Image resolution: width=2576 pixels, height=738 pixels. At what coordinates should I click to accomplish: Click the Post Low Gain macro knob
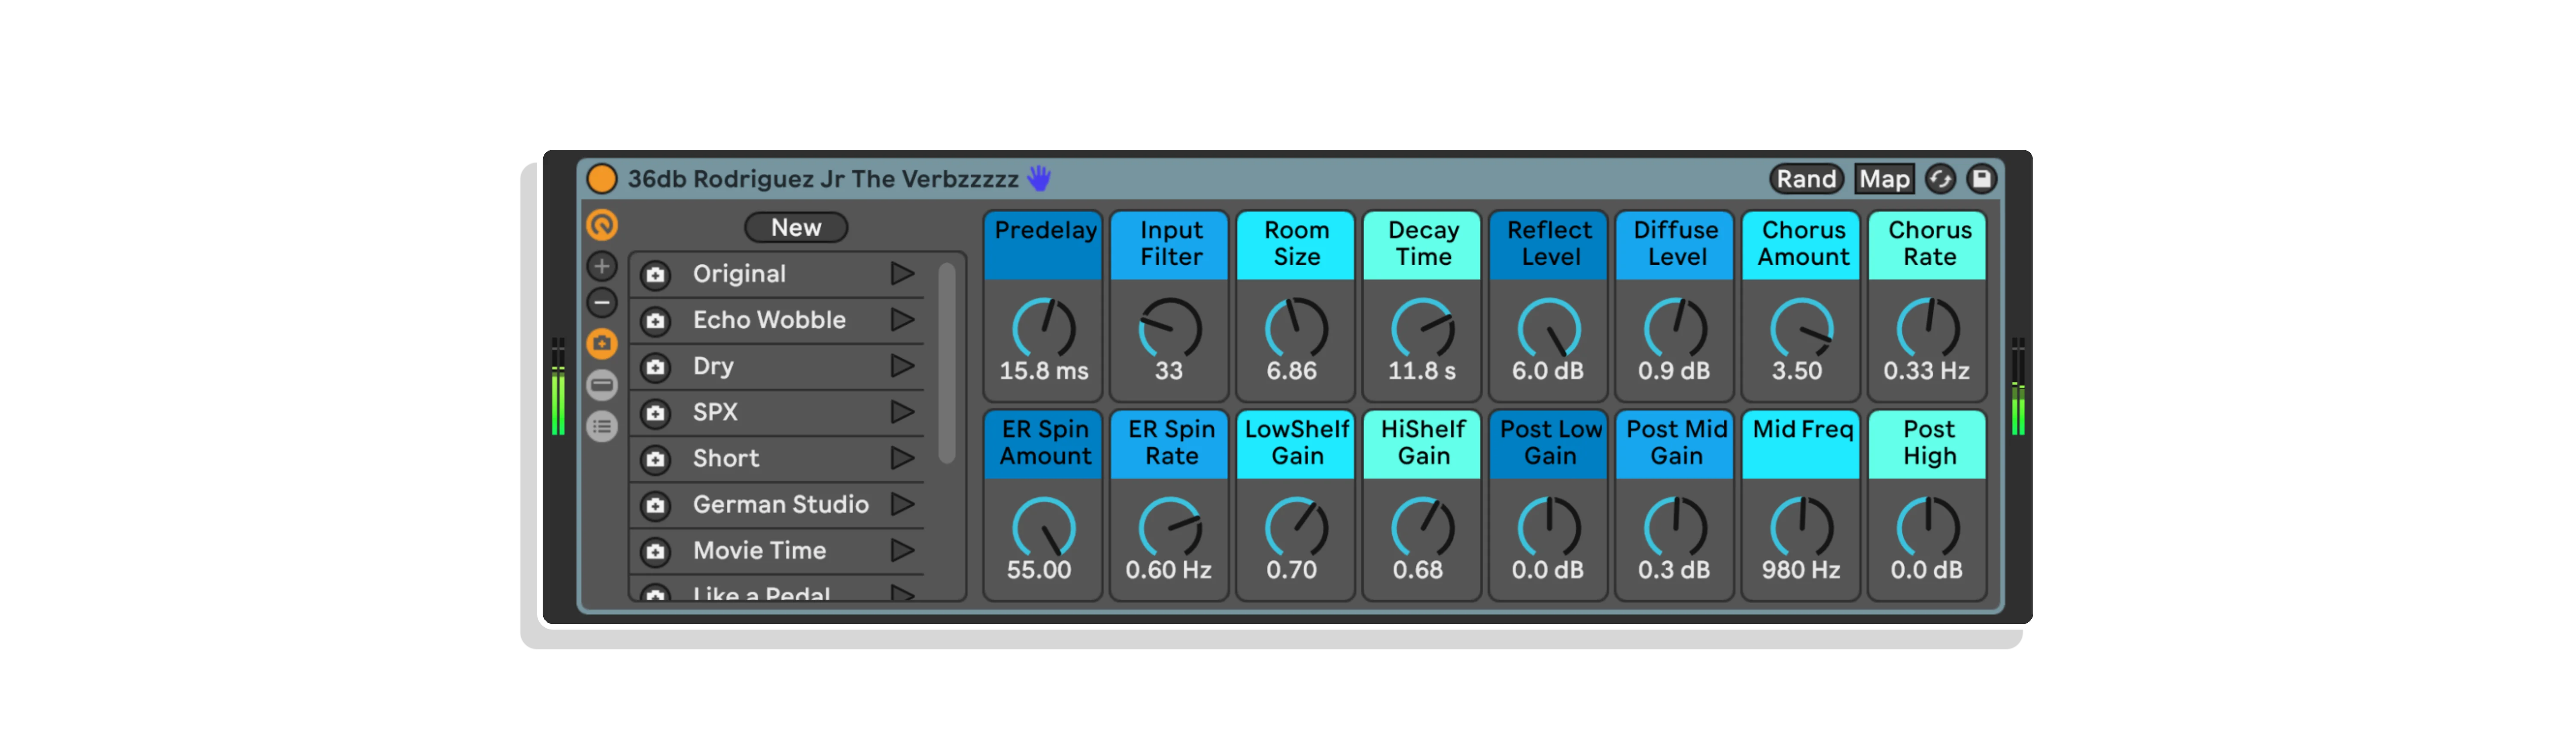point(1548,527)
